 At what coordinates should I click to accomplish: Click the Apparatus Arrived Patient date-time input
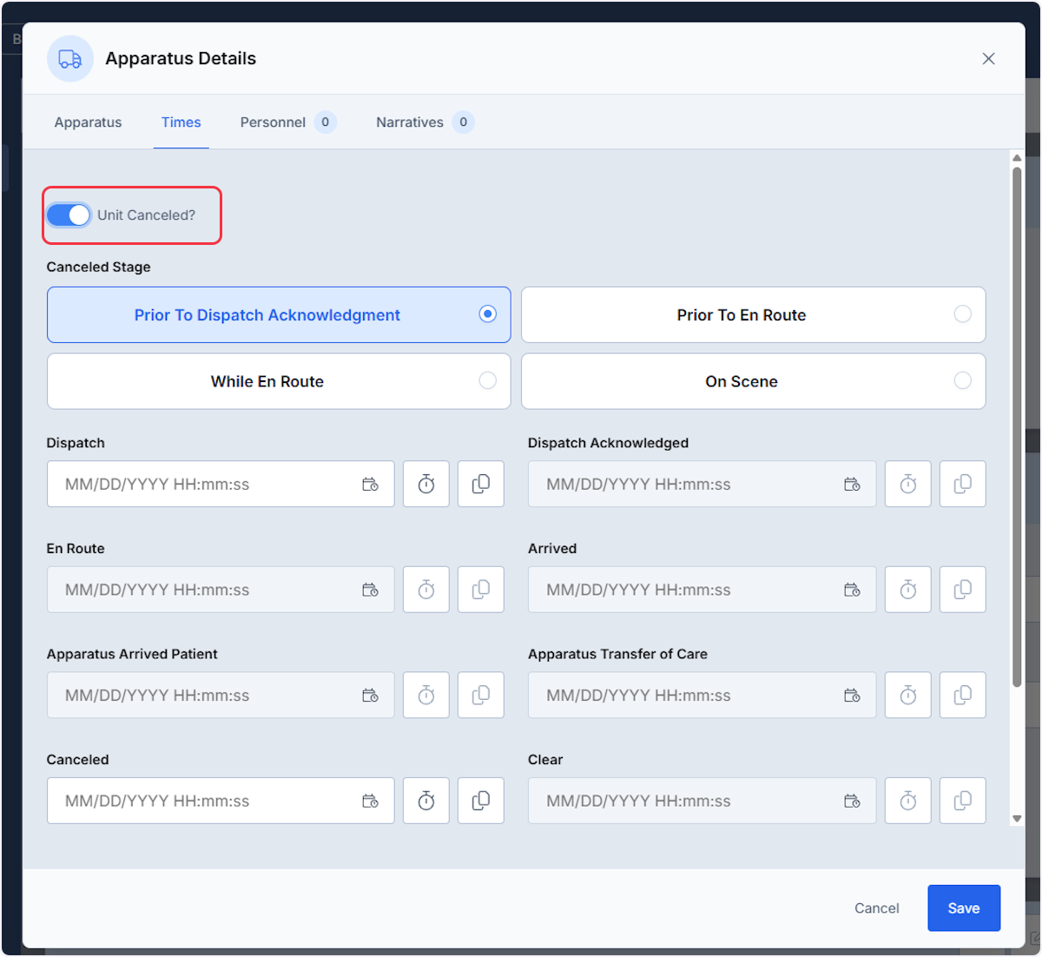pos(221,695)
